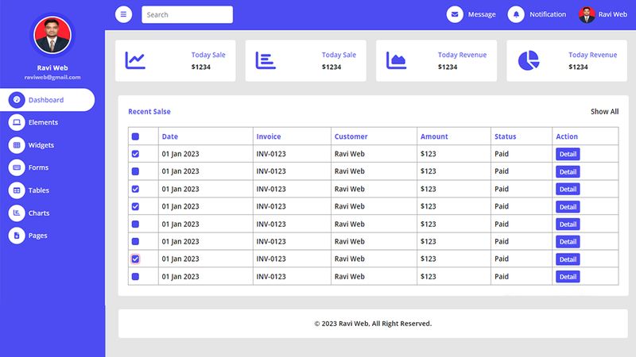Toggle the select-all checkbox in table header

pyautogui.click(x=135, y=137)
